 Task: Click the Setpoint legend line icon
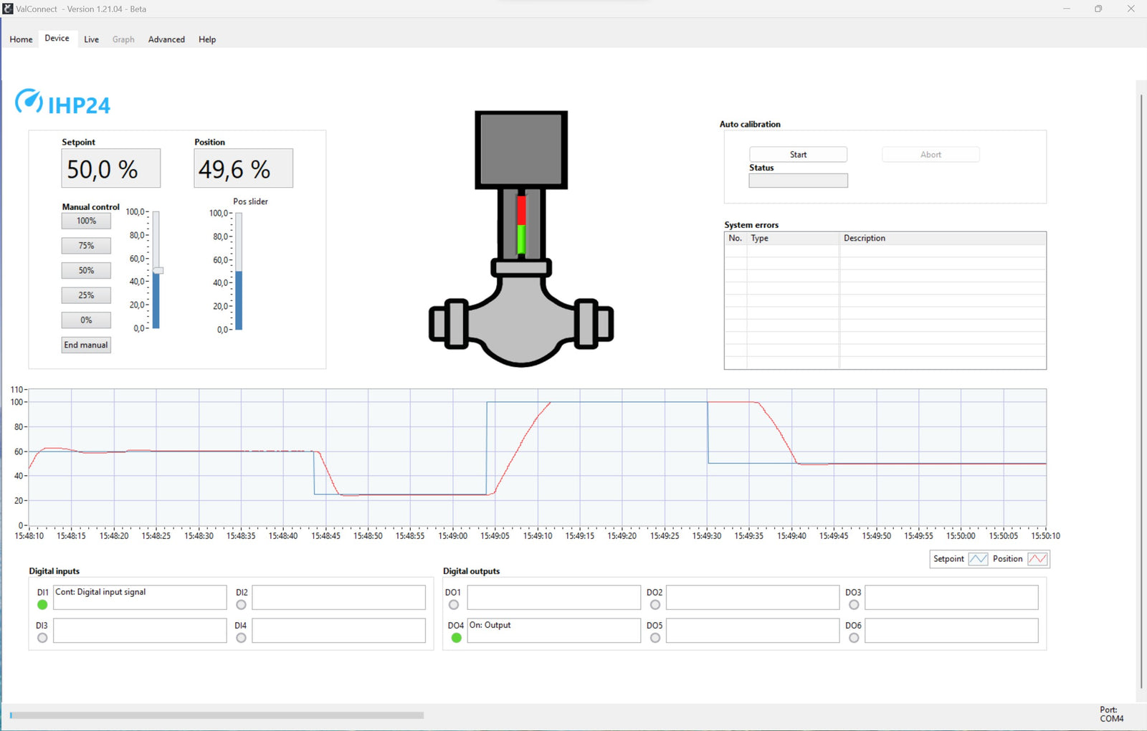click(x=978, y=559)
